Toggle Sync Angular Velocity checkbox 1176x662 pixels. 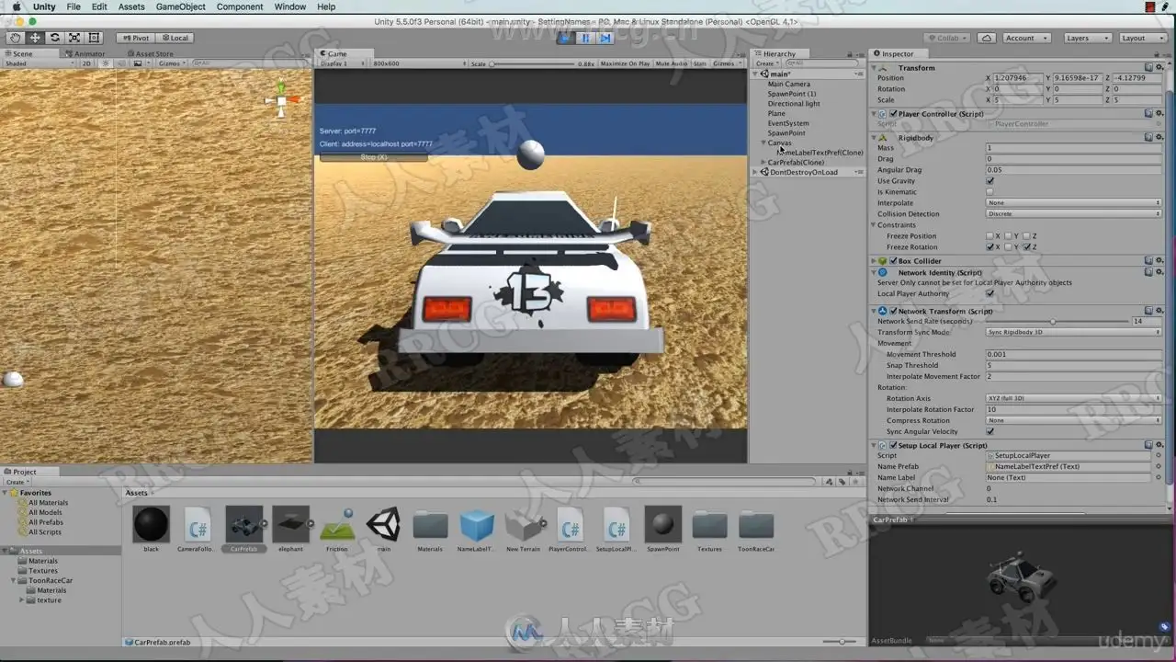989,431
